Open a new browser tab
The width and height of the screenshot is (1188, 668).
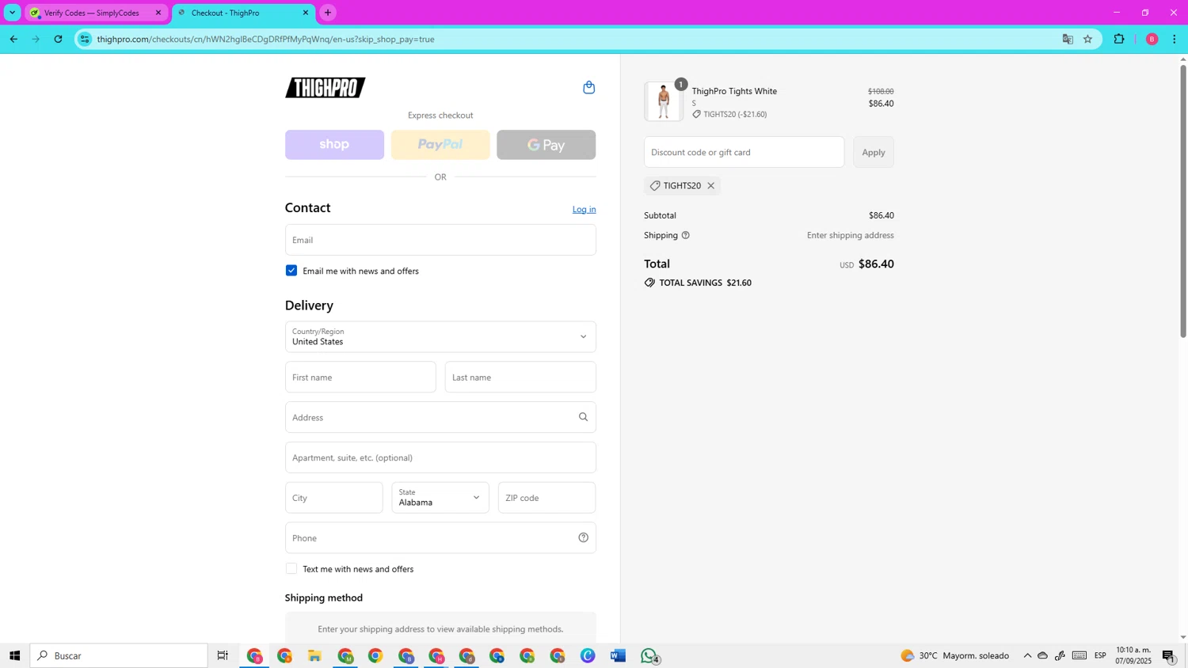[x=328, y=13]
